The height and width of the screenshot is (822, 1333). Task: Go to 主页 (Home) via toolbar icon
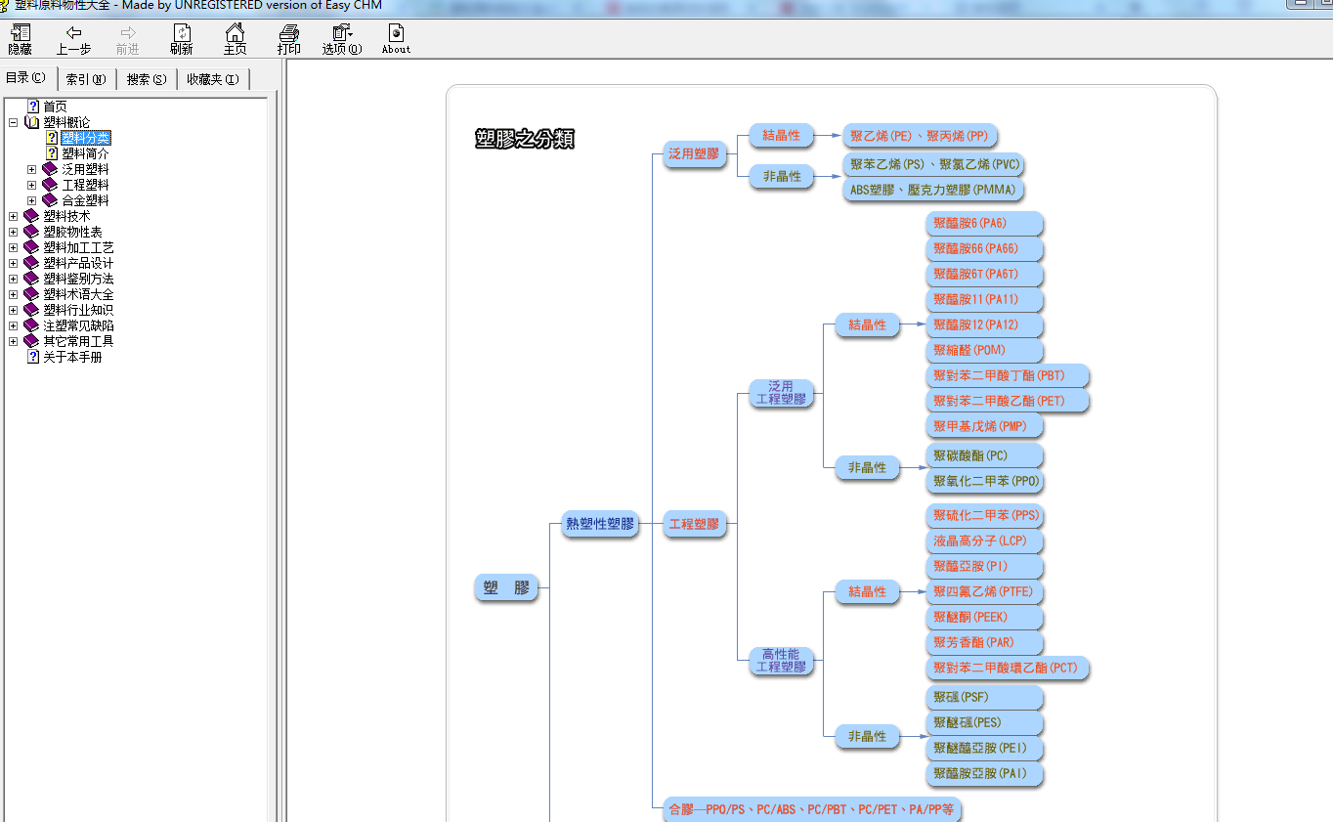pyautogui.click(x=235, y=33)
